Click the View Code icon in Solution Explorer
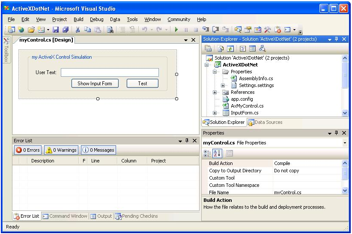Viewport: 352px width, 234px height. (x=243, y=48)
